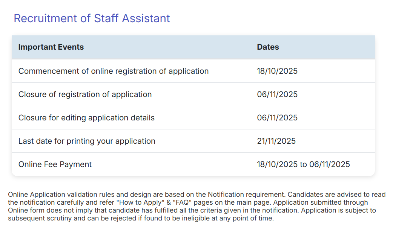Click "Online Application validation rules" opening text
Viewport: 393px width, 228px height.
(x=60, y=195)
